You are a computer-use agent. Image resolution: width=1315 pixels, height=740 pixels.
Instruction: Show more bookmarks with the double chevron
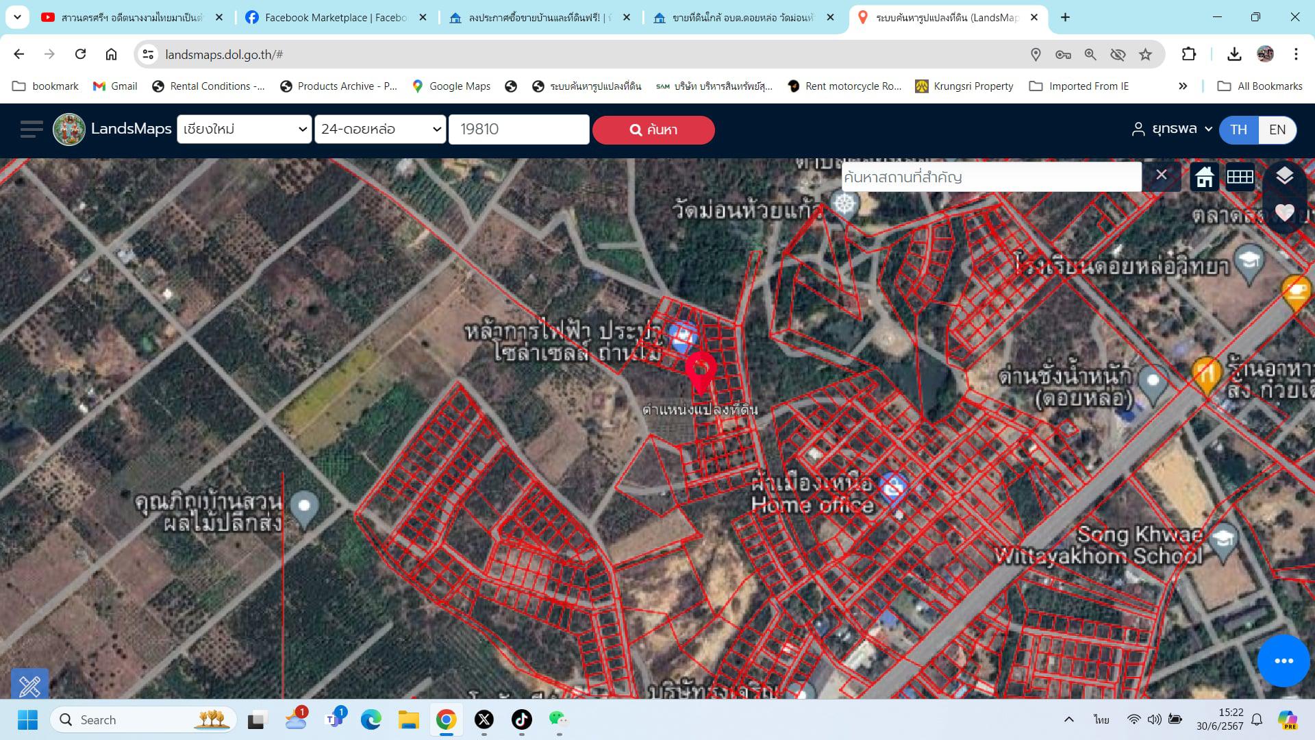1183,86
